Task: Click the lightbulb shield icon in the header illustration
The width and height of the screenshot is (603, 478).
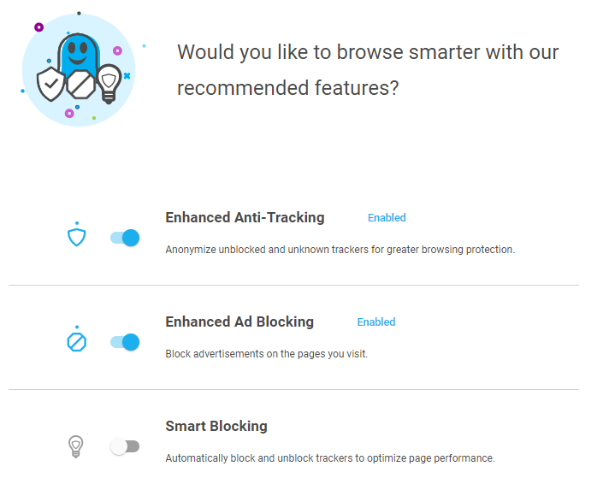Action: point(108,82)
